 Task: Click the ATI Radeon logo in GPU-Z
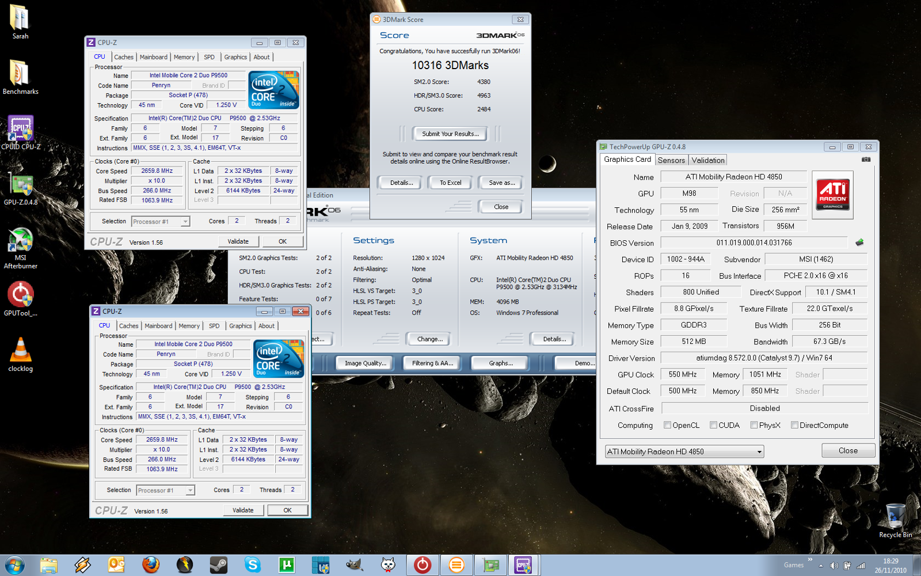pyautogui.click(x=832, y=195)
